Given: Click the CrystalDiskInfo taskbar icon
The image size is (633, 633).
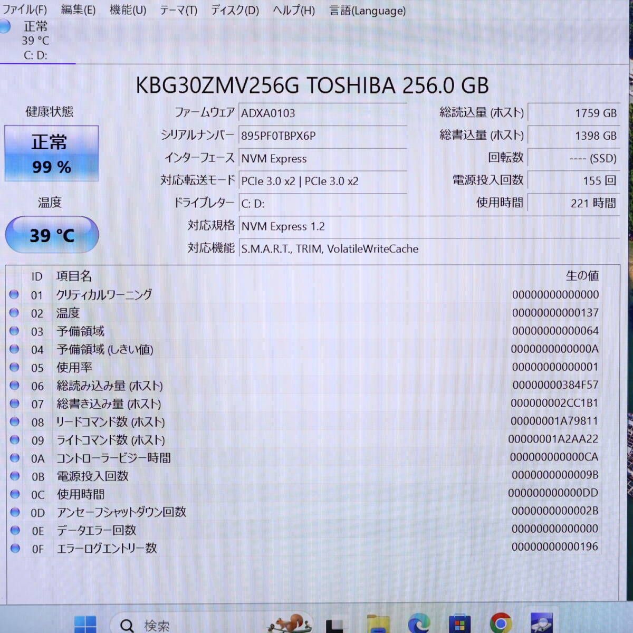Looking at the screenshot, I should 542,623.
